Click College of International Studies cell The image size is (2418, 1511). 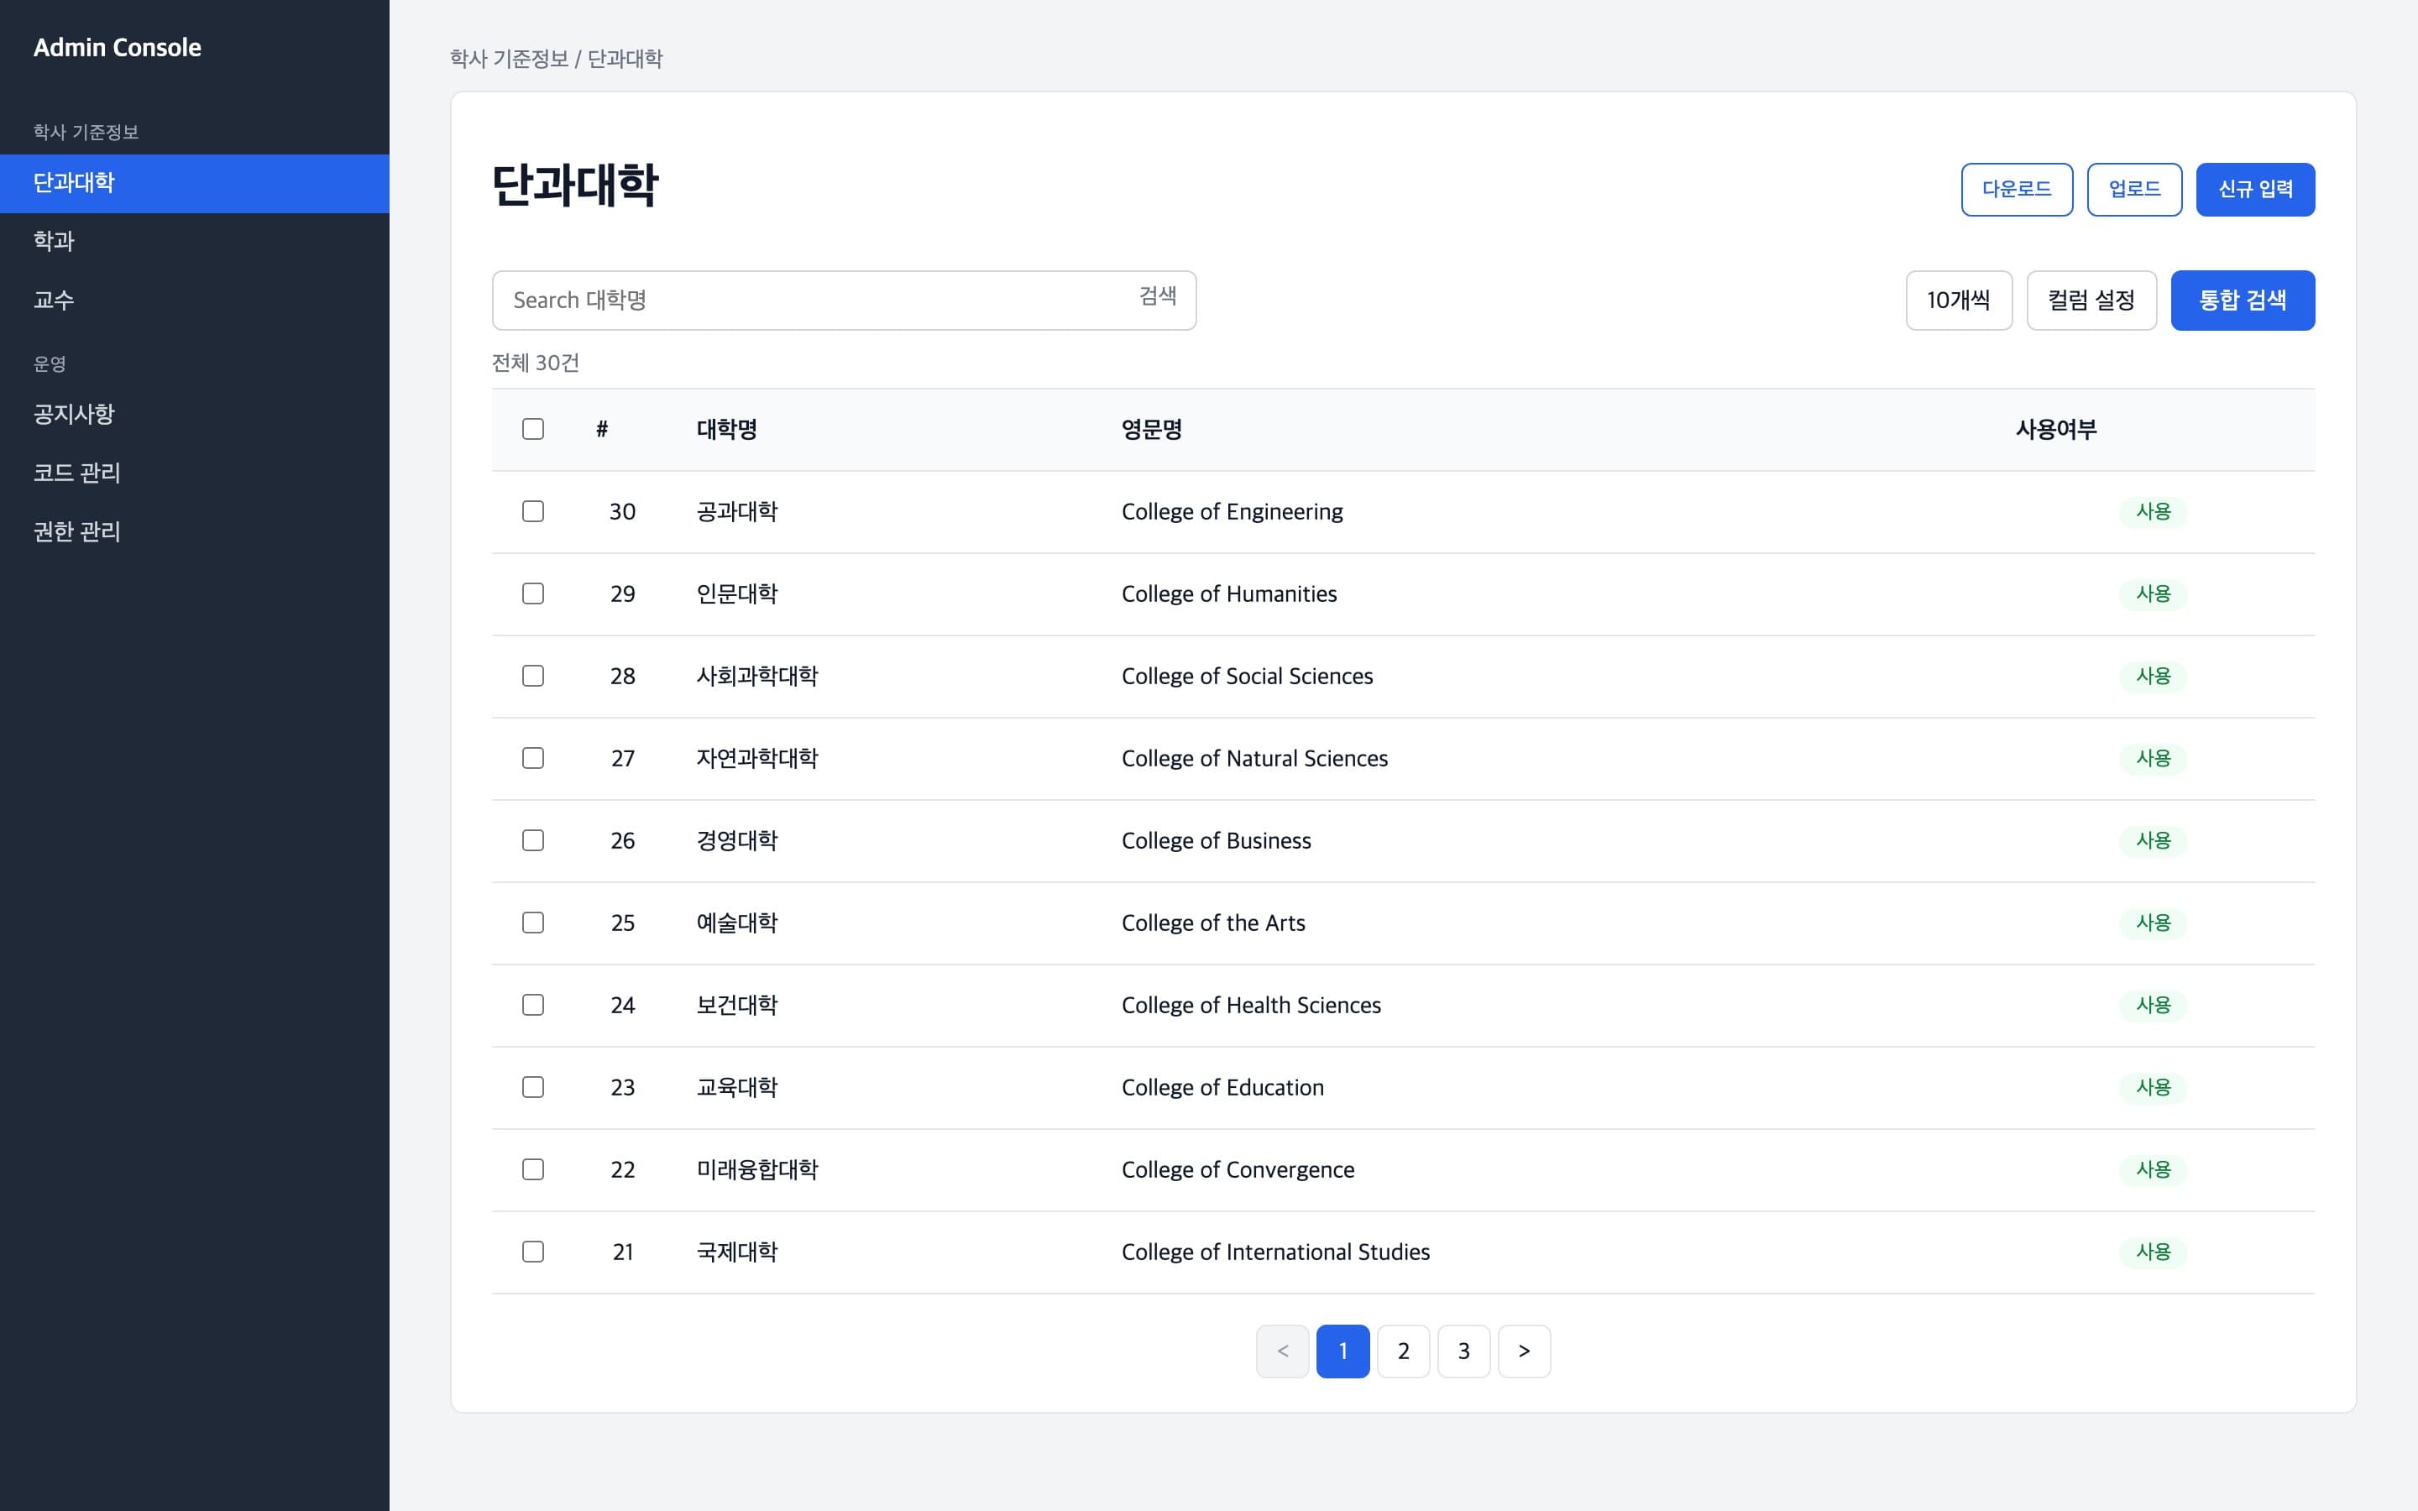coord(1275,1251)
